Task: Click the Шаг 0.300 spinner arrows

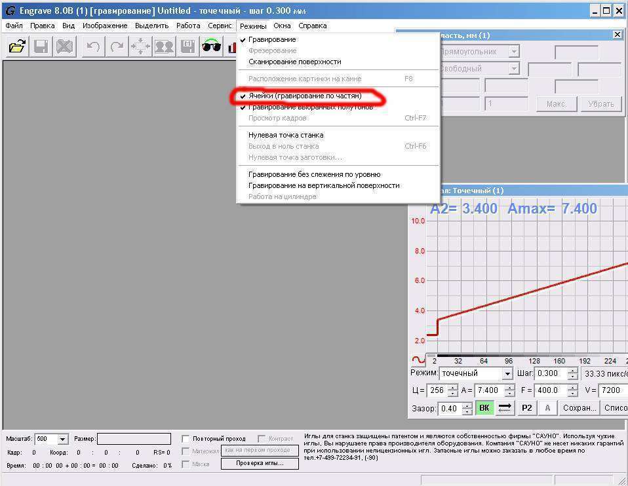Action: tap(572, 373)
